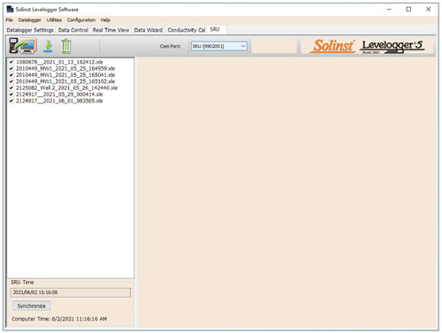This screenshot has width=442, height=333.
Task: Click the SRU Time field
Action: (71, 292)
